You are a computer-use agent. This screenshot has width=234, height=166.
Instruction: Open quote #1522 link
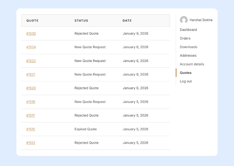(31, 61)
